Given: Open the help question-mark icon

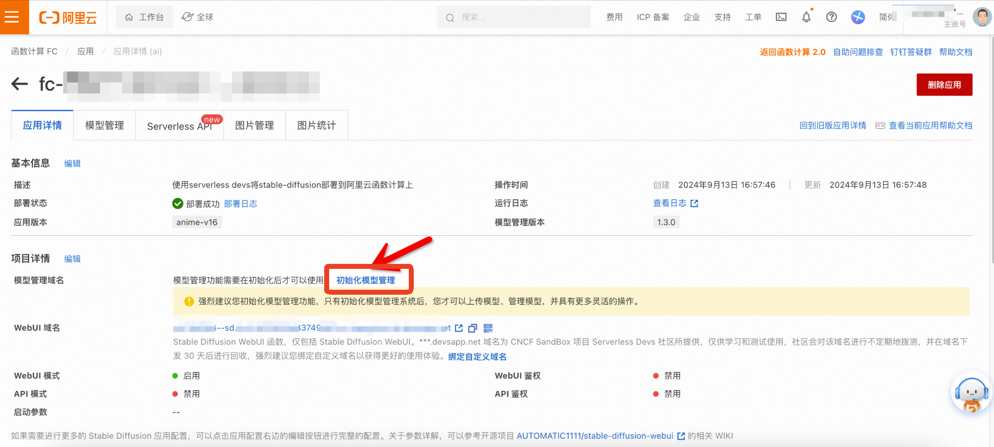Looking at the screenshot, I should [x=831, y=17].
